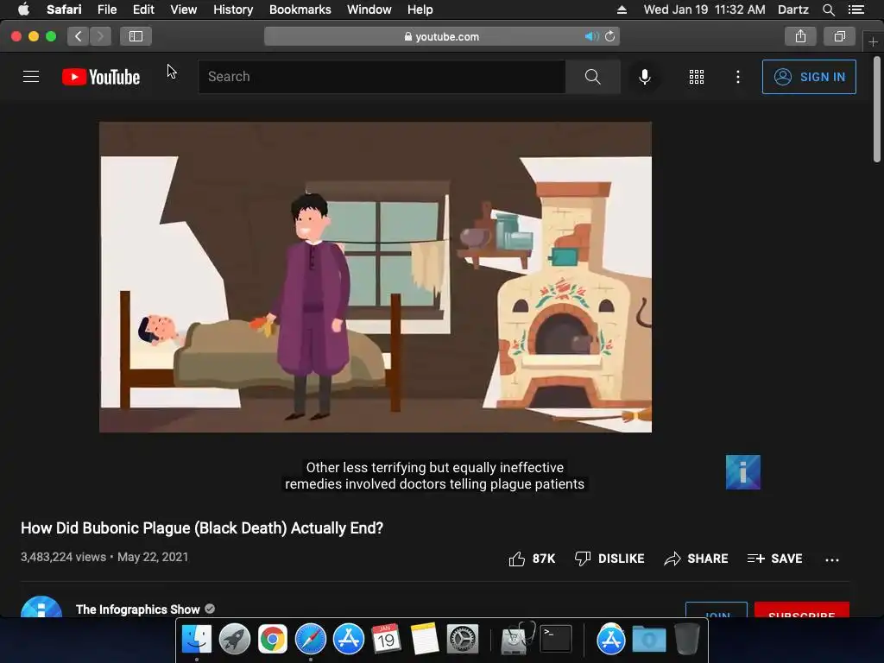884x663 pixels.
Task: Open Spotlight search in menu bar
Action: pyautogui.click(x=828, y=9)
